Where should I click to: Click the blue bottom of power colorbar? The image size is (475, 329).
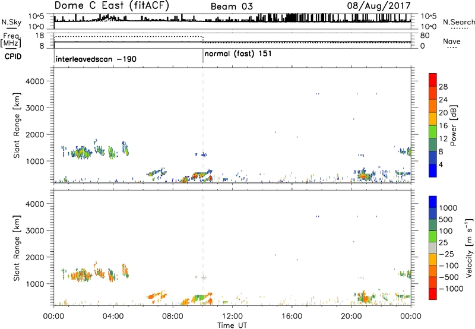click(433, 170)
